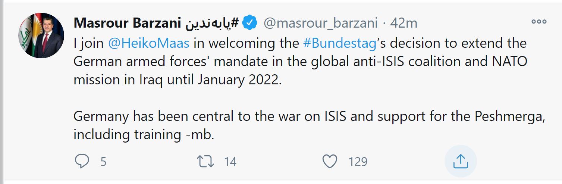Open the reply speech bubble icon
The width and height of the screenshot is (562, 184).
(x=82, y=161)
